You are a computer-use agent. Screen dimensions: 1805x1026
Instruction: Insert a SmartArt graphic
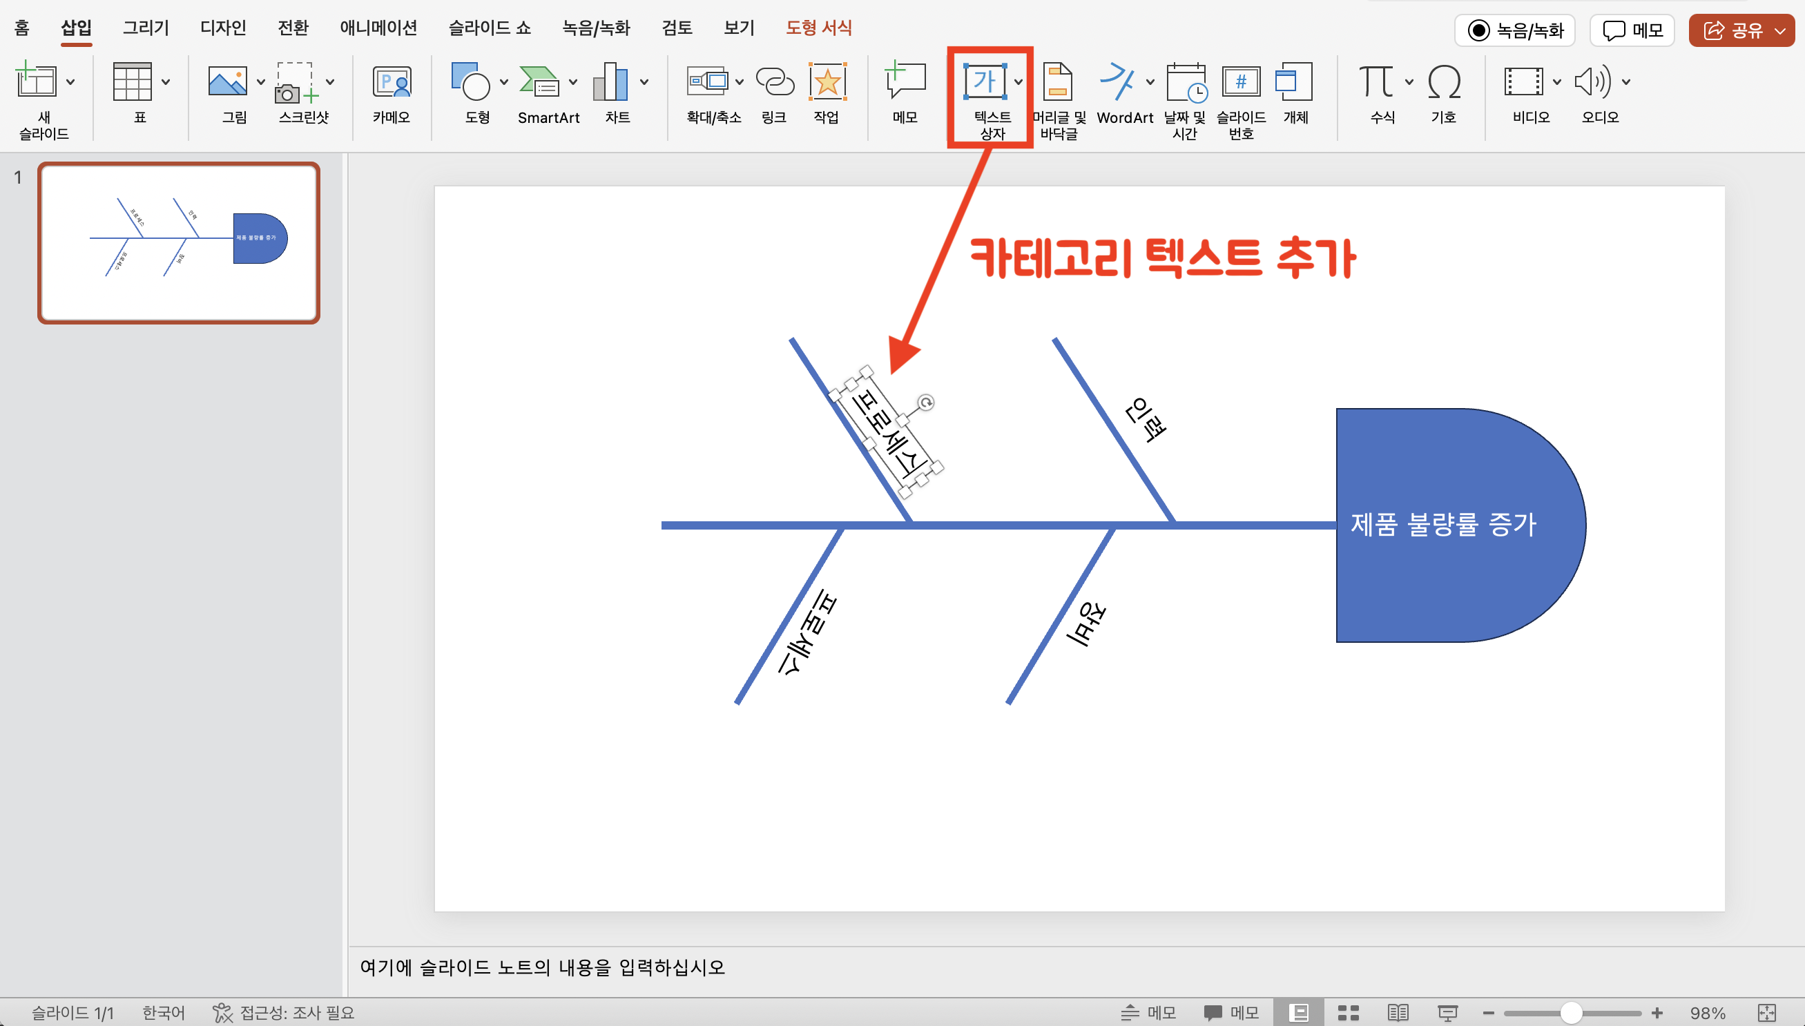(x=540, y=80)
